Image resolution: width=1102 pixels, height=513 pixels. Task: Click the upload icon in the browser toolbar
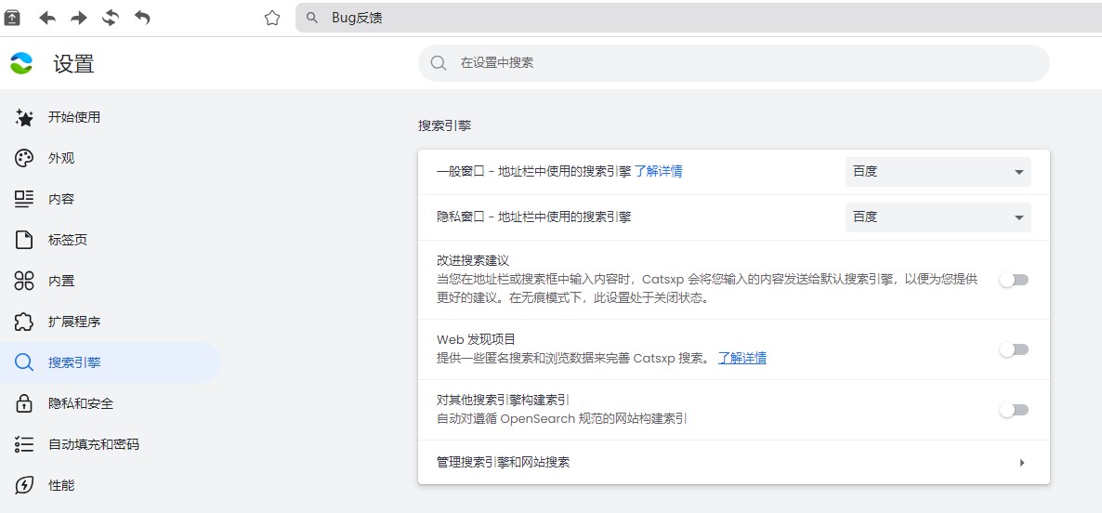[12, 19]
